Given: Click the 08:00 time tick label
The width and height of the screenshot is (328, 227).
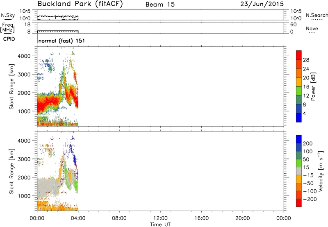Looking at the screenshot, I should pyautogui.click(x=119, y=218).
